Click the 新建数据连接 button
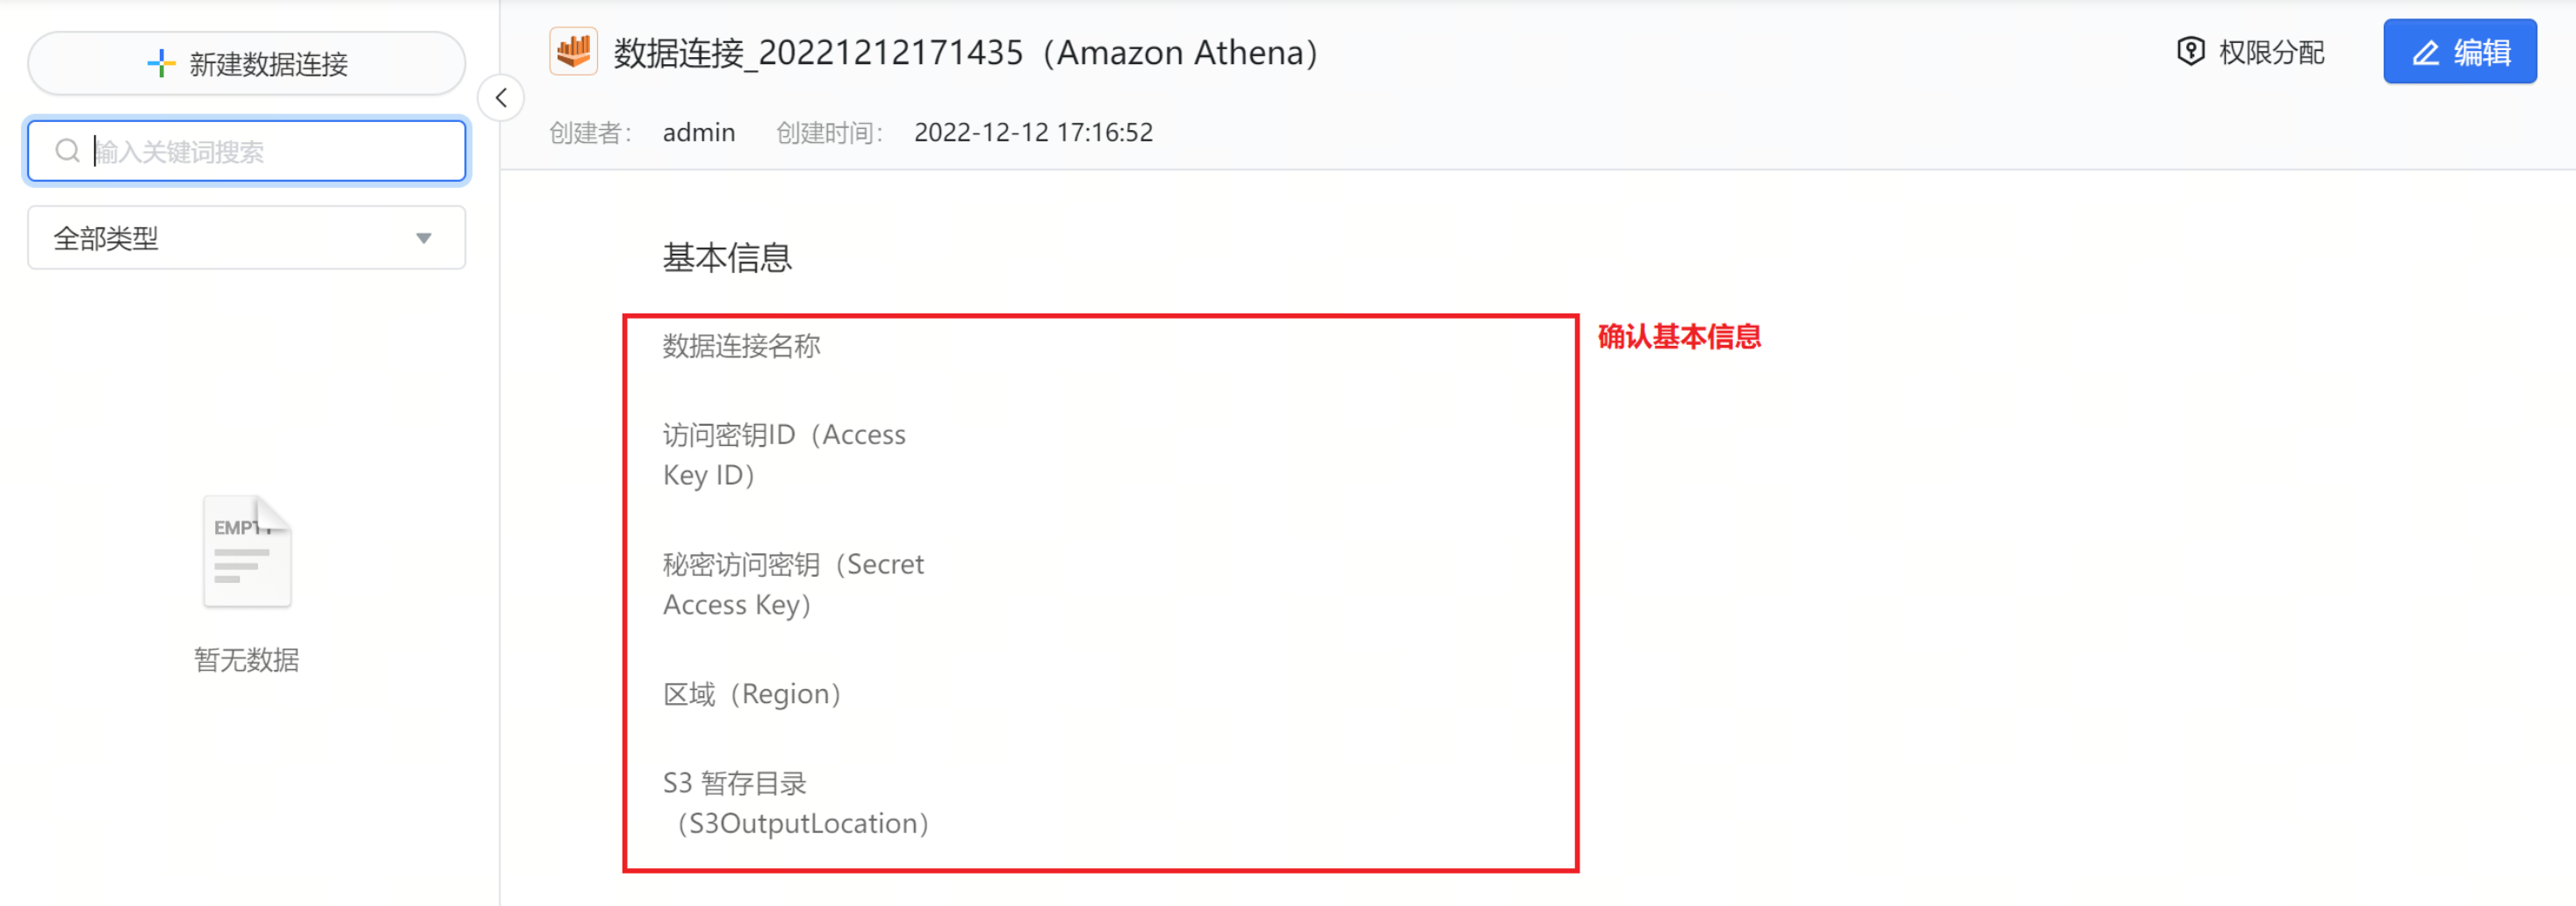 coord(247,64)
